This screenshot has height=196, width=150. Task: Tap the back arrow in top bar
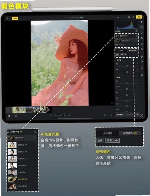click(x=8, y=19)
